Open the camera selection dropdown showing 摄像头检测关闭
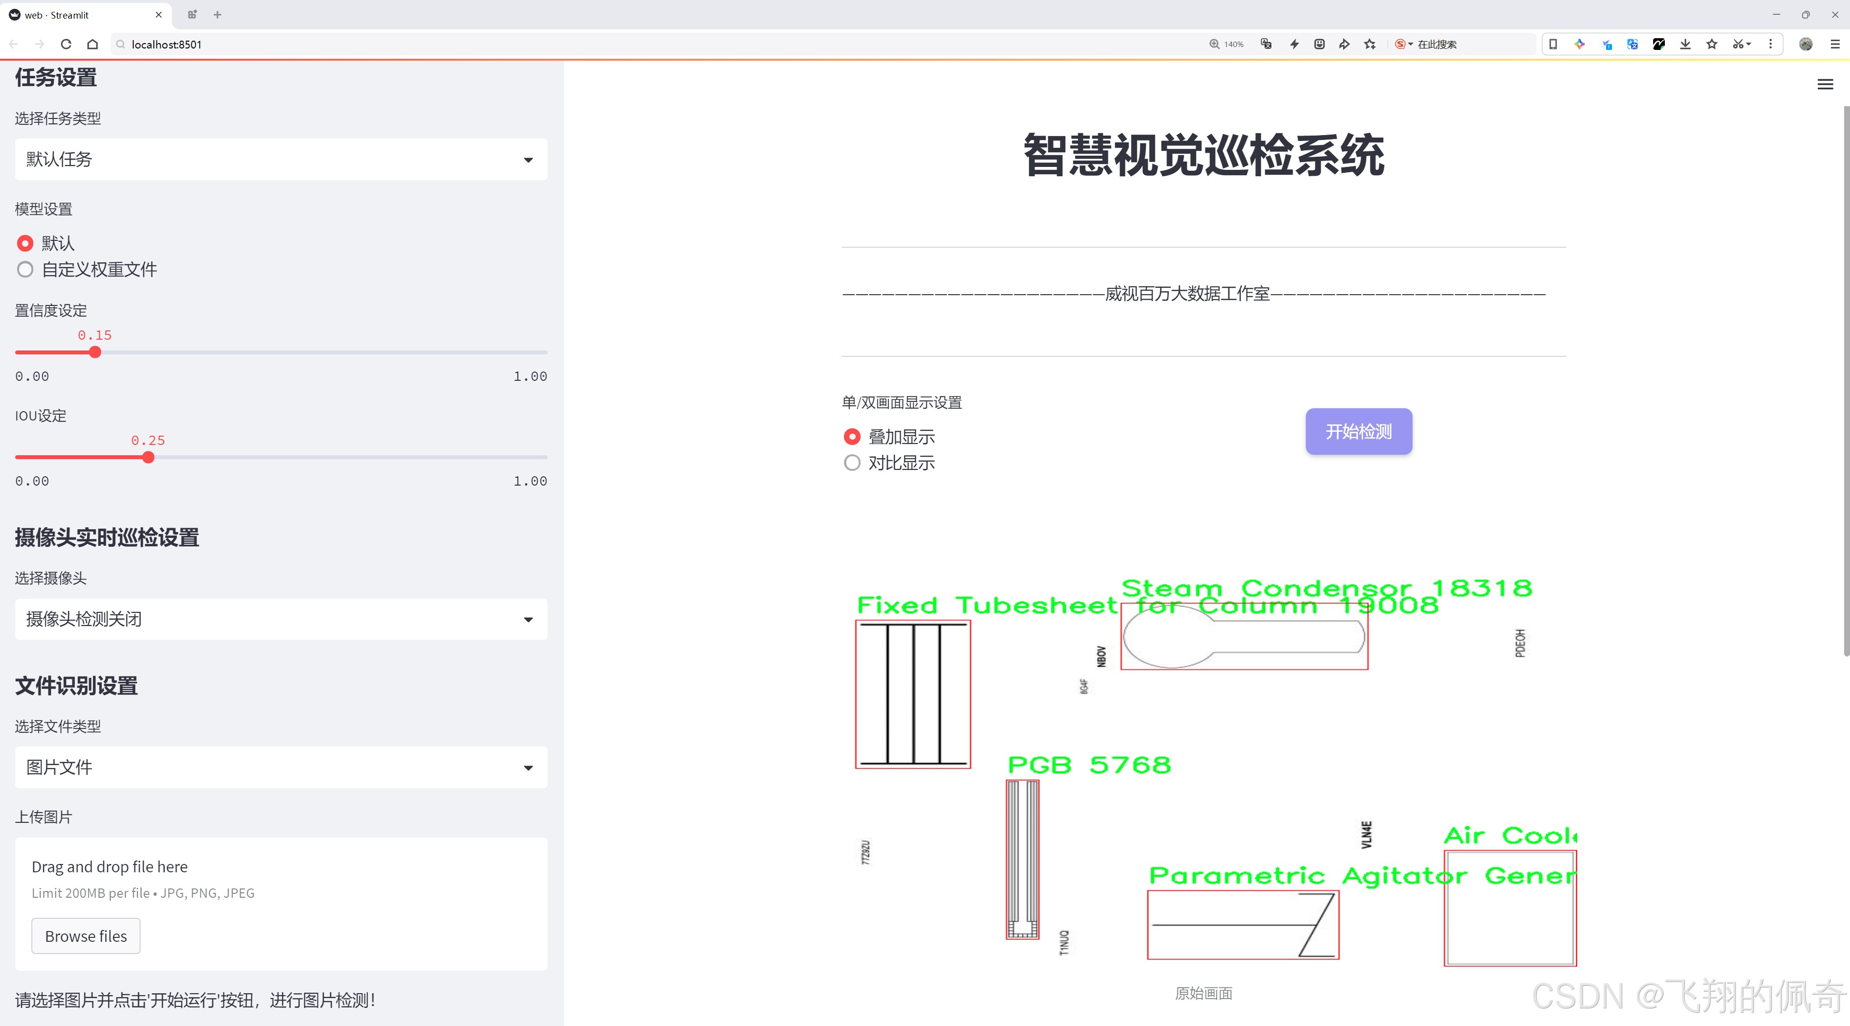The image size is (1850, 1026). point(280,618)
